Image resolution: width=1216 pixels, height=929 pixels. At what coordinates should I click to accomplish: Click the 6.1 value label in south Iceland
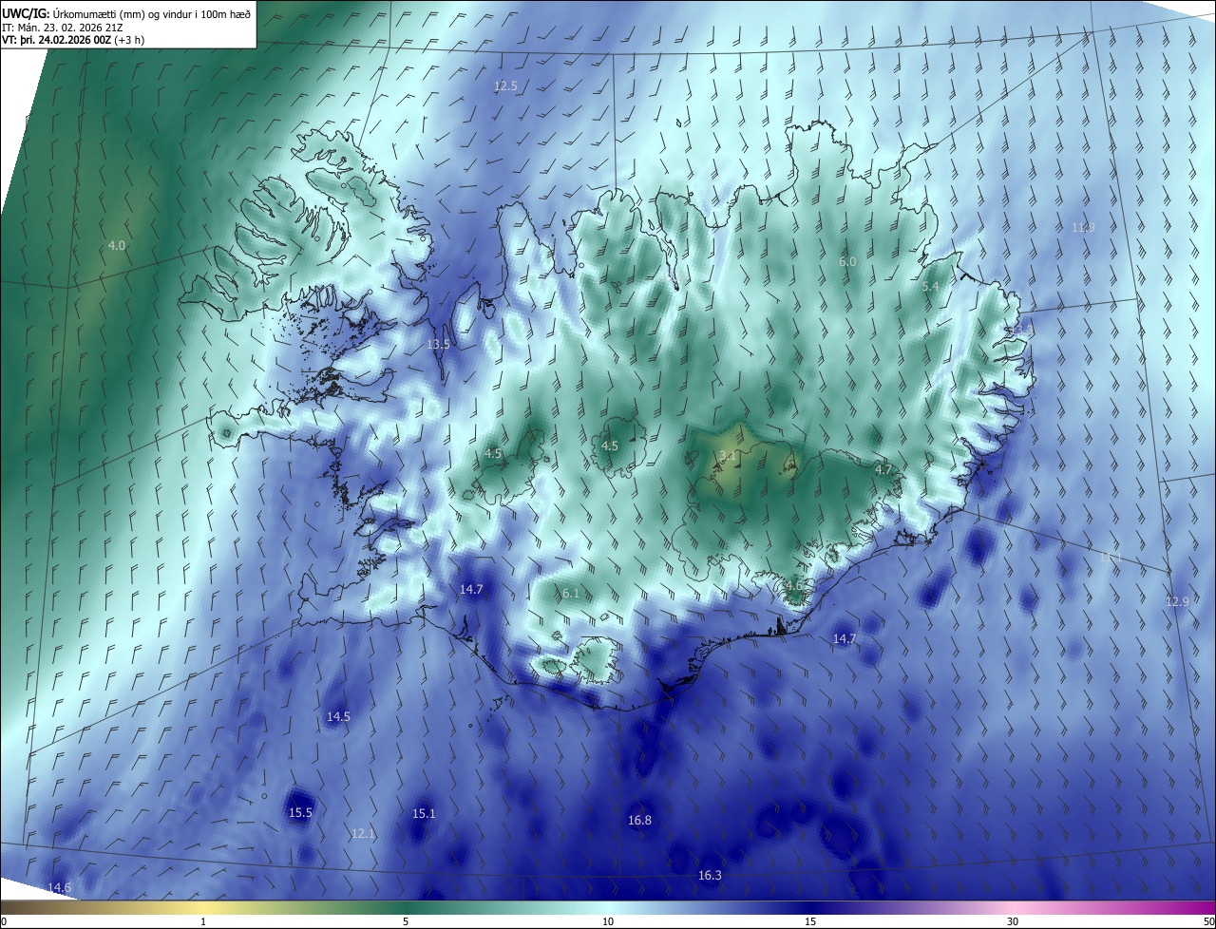click(570, 593)
